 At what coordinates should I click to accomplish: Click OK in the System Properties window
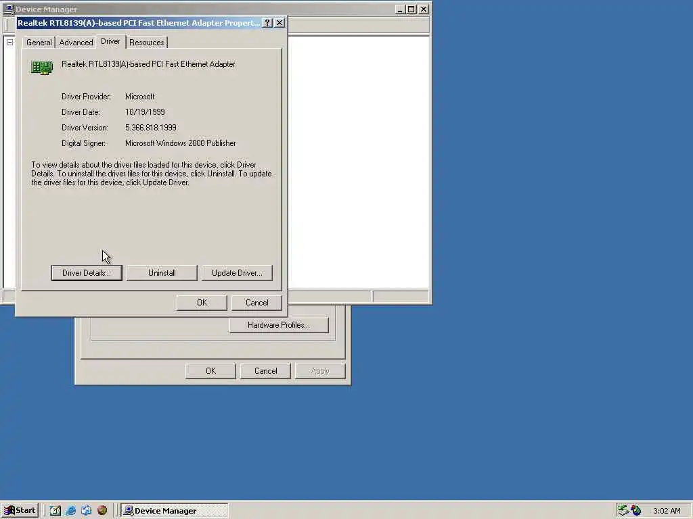pyautogui.click(x=211, y=371)
